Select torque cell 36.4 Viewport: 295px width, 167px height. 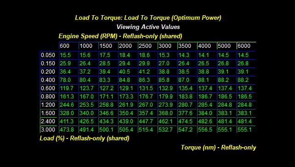coord(68,72)
